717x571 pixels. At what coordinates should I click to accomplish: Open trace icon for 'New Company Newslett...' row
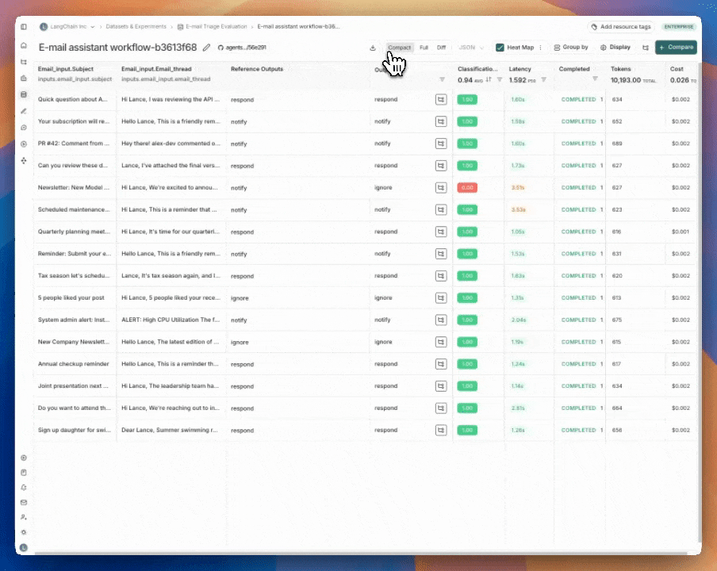pyautogui.click(x=441, y=342)
